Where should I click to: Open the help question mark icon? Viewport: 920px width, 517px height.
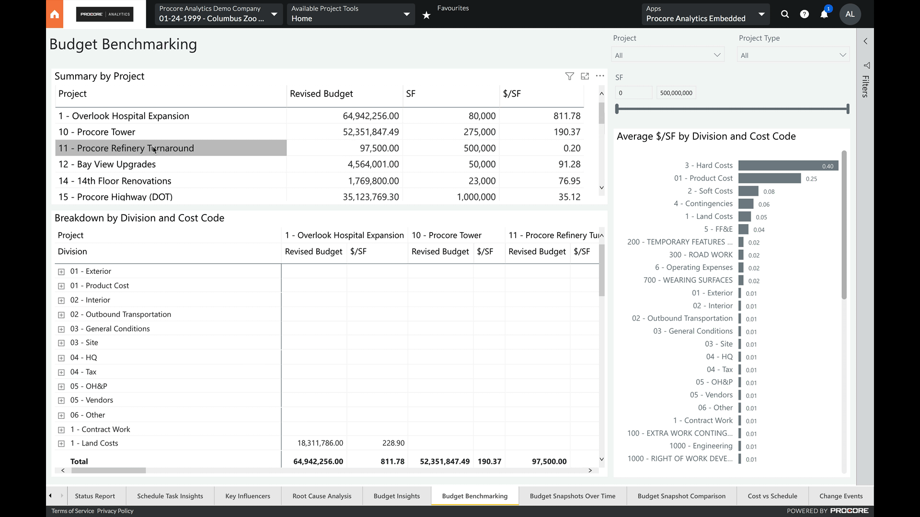tap(805, 14)
